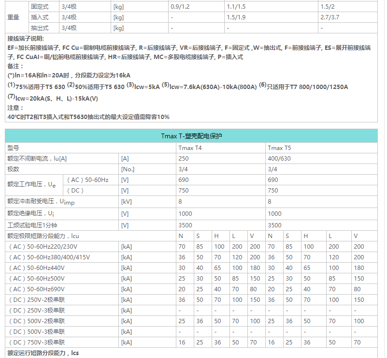Click the "( AC ) 50-60Hz440V" row label

pyautogui.click(x=37, y=268)
